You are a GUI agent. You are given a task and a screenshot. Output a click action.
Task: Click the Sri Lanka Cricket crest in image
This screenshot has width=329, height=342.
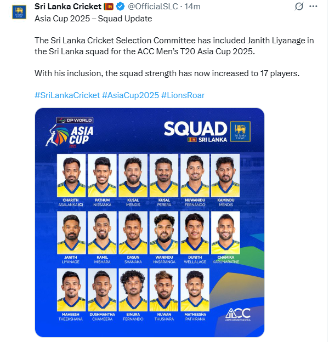[240, 132]
